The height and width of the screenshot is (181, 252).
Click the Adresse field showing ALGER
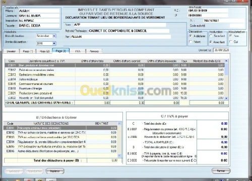120,37
